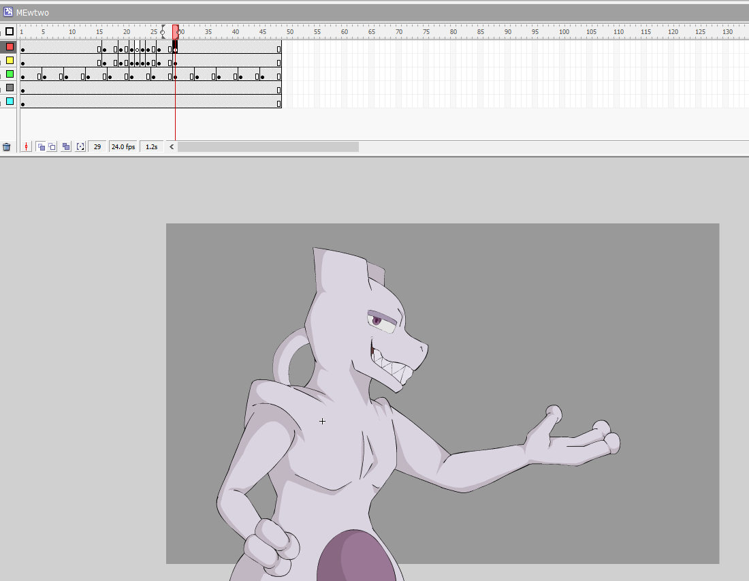
Task: Turn on Edit Multiple Frames
Action: [x=66, y=146]
